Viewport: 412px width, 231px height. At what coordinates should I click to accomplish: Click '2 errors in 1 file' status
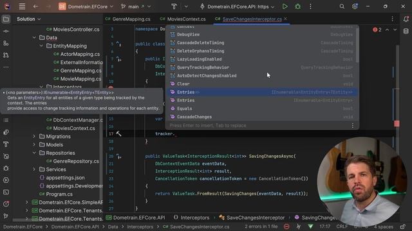pos(261,227)
